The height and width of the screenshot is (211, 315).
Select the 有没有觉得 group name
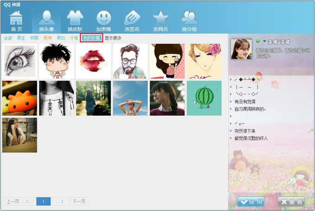pos(245,102)
